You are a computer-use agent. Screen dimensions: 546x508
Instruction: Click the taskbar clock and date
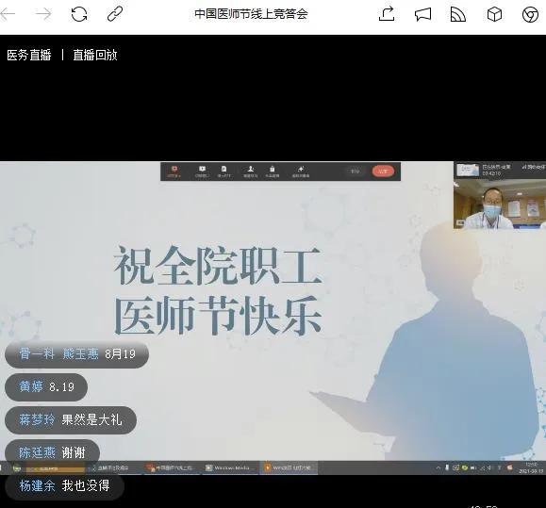point(531,468)
